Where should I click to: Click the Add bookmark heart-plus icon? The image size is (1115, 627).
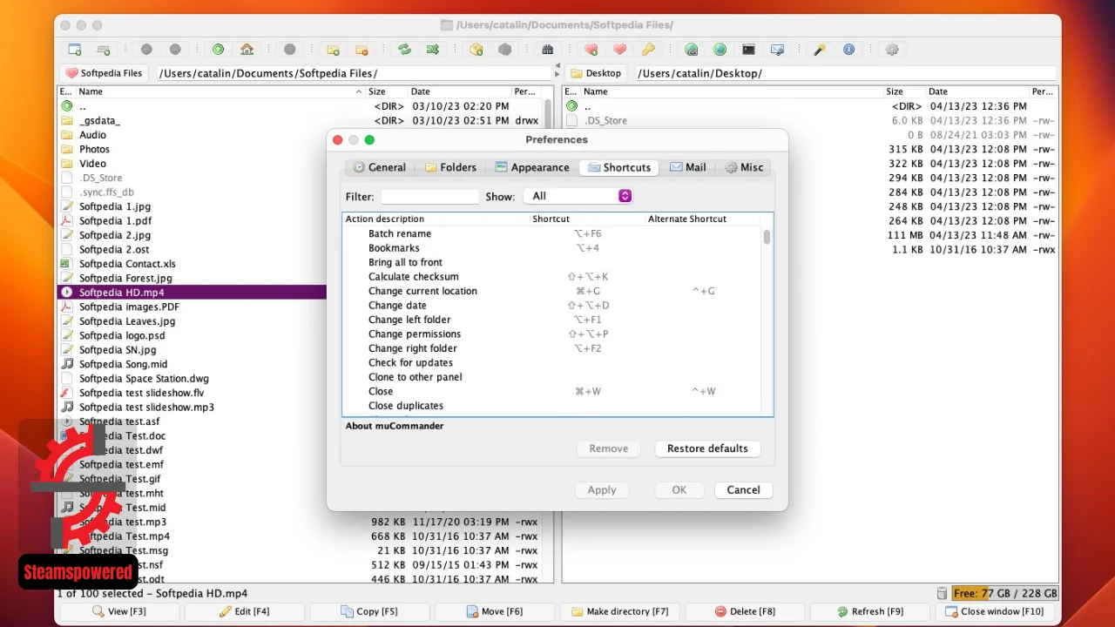click(x=591, y=50)
